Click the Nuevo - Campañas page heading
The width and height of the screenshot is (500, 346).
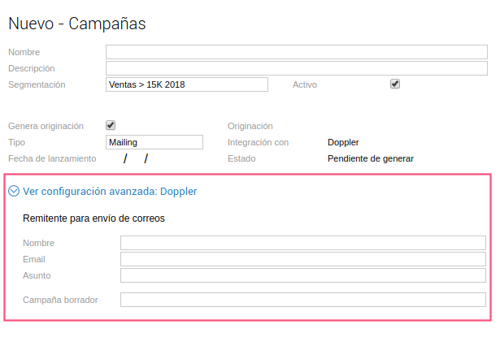[x=77, y=24]
